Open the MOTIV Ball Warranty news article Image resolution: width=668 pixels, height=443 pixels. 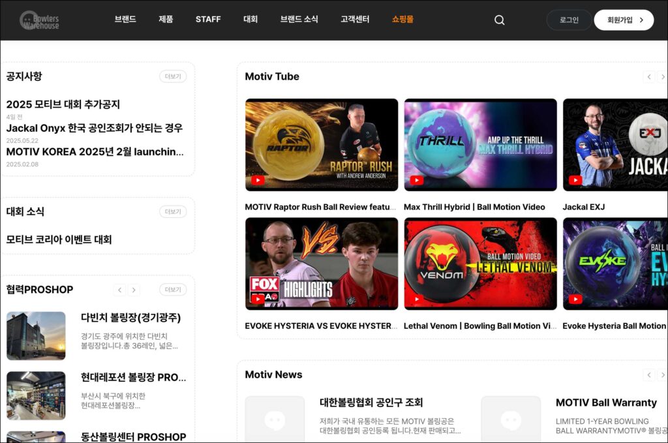tap(606, 403)
